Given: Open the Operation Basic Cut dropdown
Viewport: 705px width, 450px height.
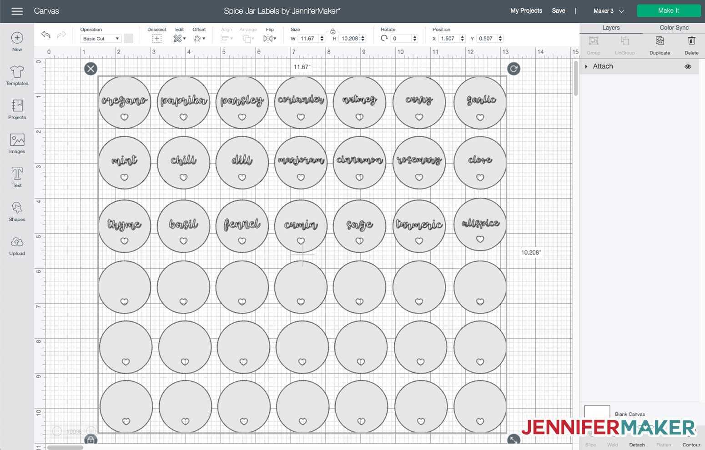Looking at the screenshot, I should coord(101,39).
